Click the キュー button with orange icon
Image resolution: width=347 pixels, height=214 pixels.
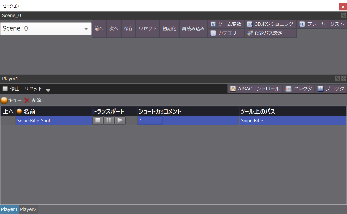pos(11,101)
